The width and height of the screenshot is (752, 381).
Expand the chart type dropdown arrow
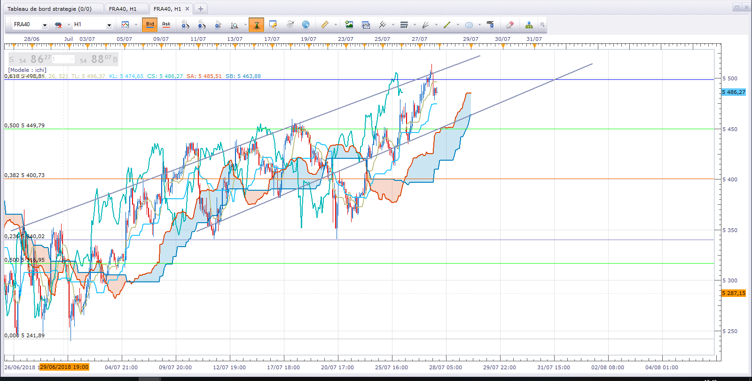pos(136,24)
